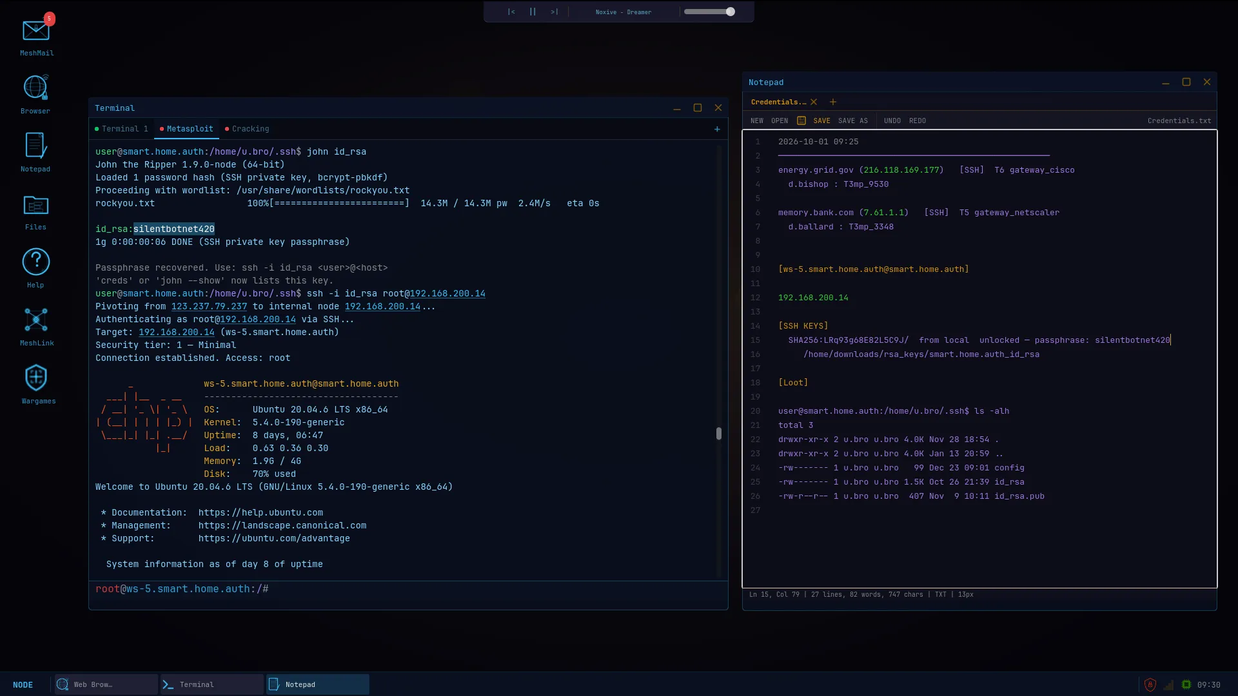Skip to previous track in music player
This screenshot has width=1238, height=696.
511,12
